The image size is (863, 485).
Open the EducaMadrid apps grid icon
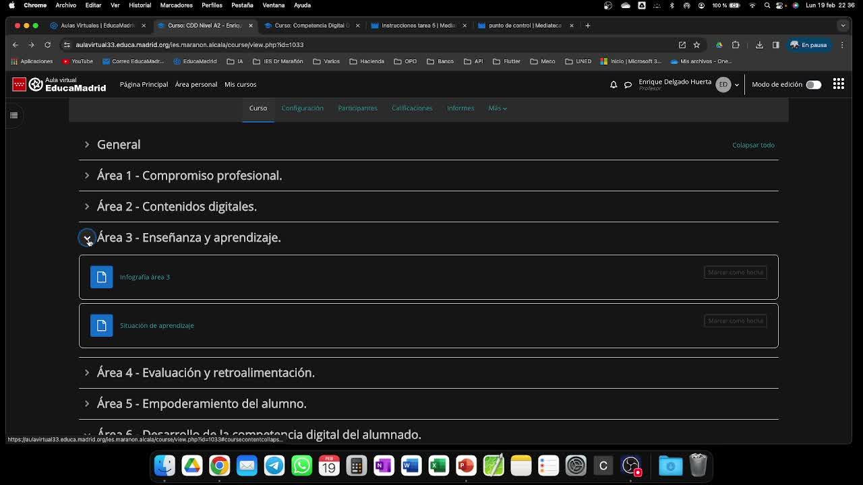pyautogui.click(x=838, y=84)
